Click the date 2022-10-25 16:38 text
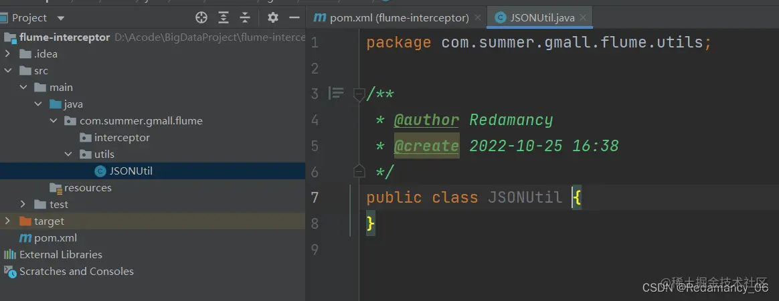The image size is (779, 301). [x=544, y=146]
